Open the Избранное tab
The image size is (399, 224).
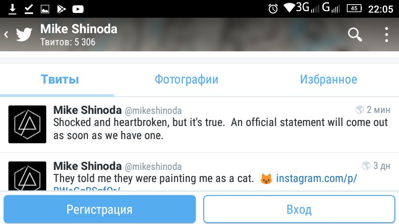(x=328, y=79)
